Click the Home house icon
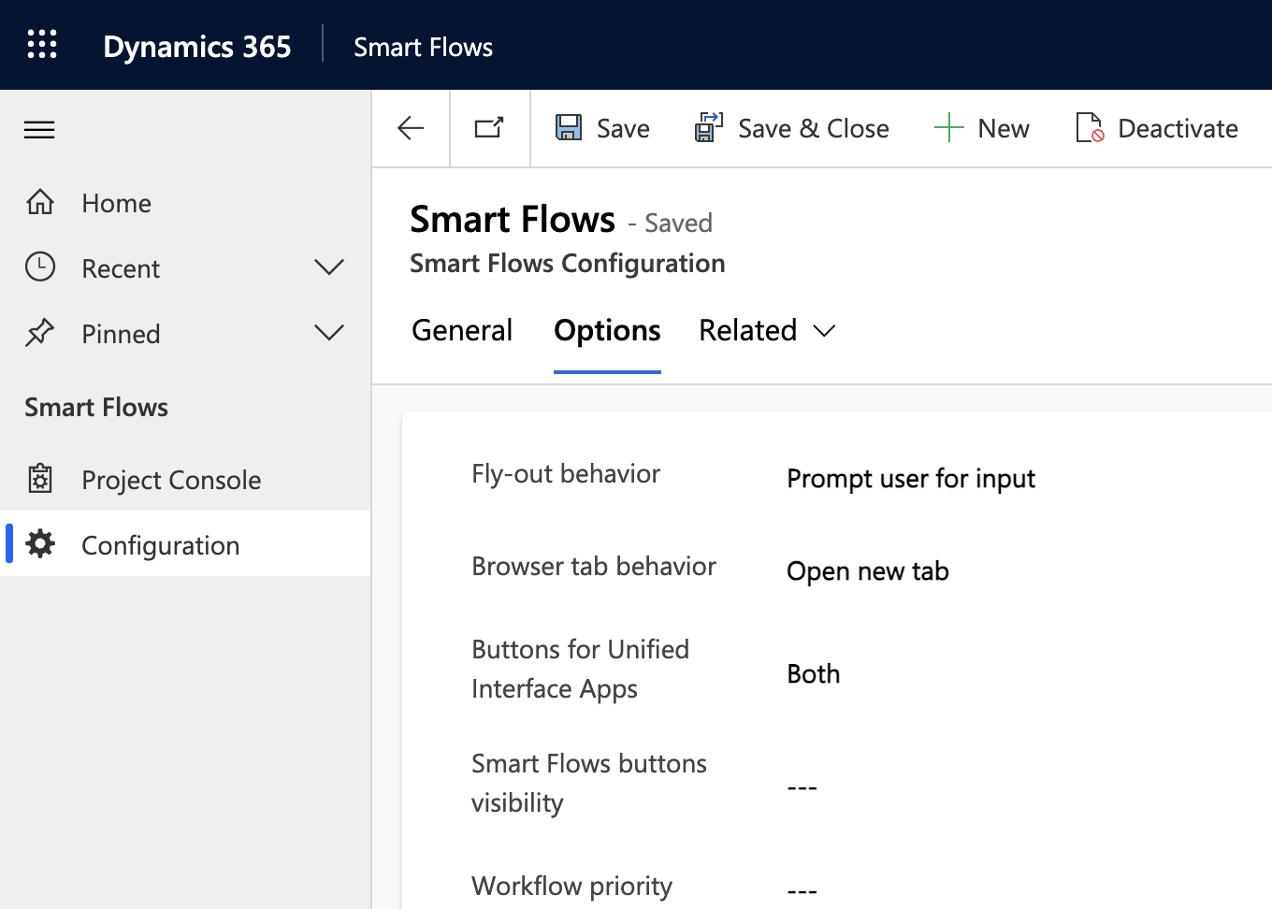 [x=40, y=202]
